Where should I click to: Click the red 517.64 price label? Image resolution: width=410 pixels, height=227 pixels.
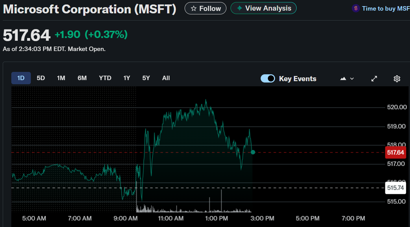pyautogui.click(x=395, y=152)
